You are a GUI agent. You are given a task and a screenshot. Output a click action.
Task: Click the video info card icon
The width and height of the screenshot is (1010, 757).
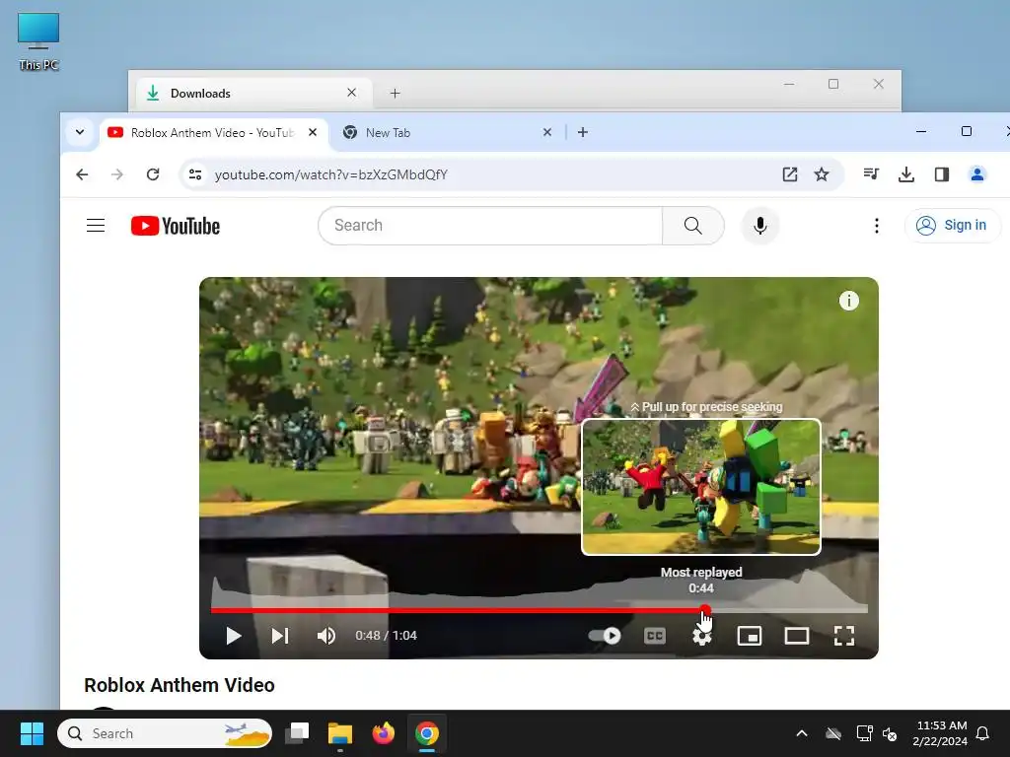pos(849,301)
